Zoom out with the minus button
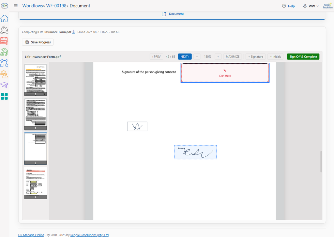The image size is (334, 237). click(x=197, y=57)
